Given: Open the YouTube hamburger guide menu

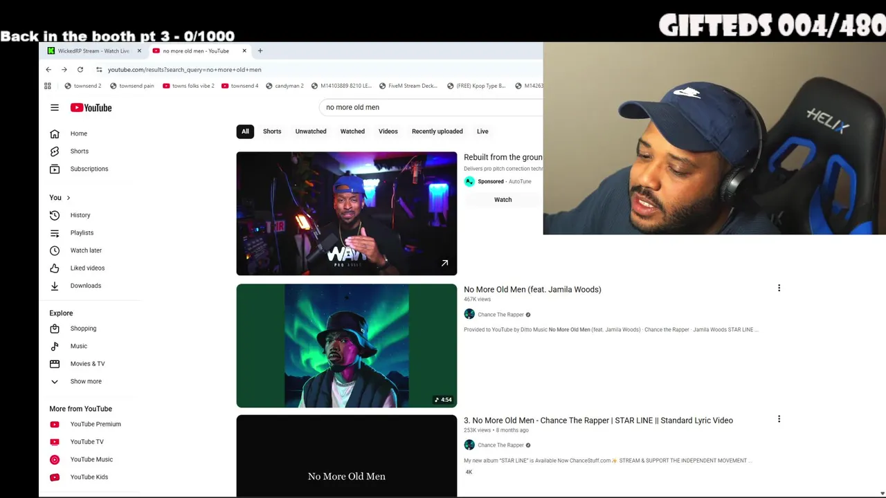Looking at the screenshot, I should 55,108.
